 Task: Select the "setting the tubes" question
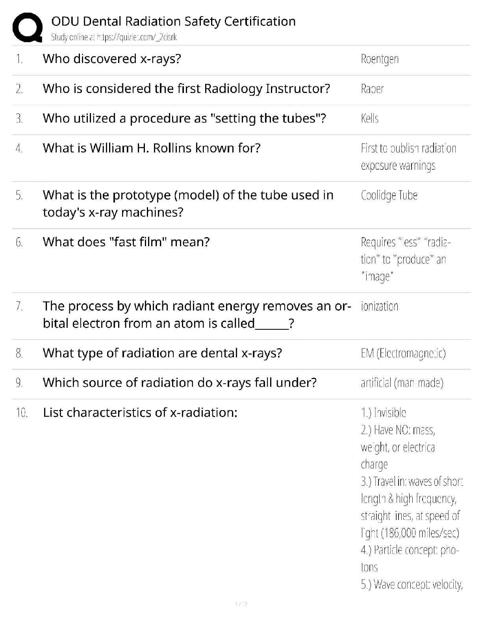tap(184, 118)
